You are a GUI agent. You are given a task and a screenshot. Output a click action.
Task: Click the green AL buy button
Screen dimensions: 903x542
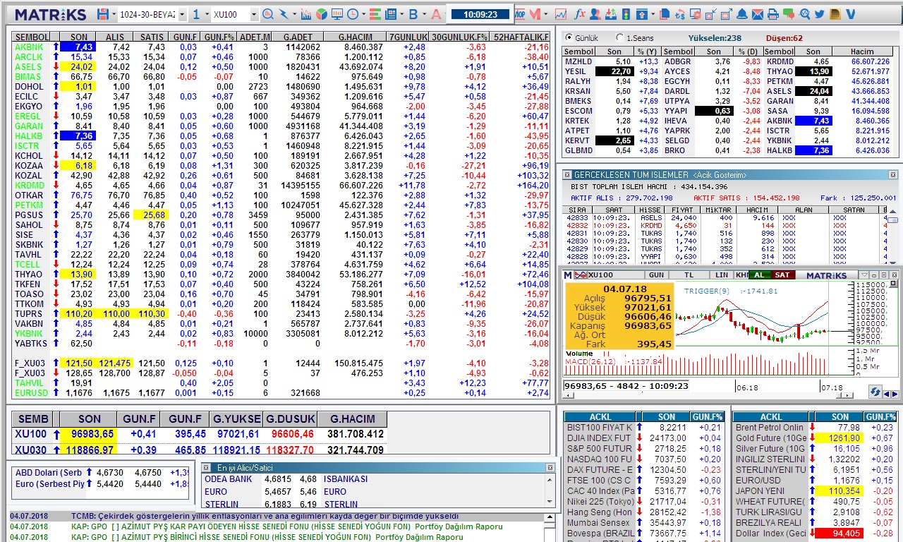pyautogui.click(x=760, y=275)
